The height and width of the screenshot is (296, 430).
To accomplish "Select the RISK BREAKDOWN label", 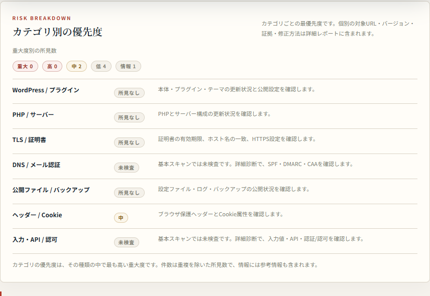I will (42, 19).
